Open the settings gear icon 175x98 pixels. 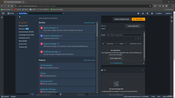tap(152, 13)
